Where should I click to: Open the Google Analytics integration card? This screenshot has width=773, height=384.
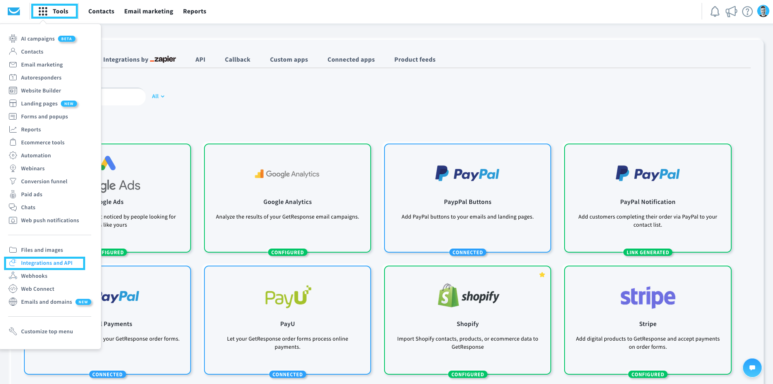click(288, 198)
